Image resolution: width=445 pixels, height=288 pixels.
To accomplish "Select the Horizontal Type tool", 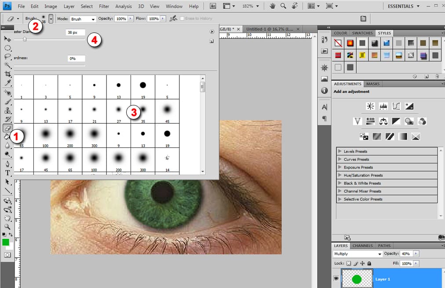I will pos(7,173).
